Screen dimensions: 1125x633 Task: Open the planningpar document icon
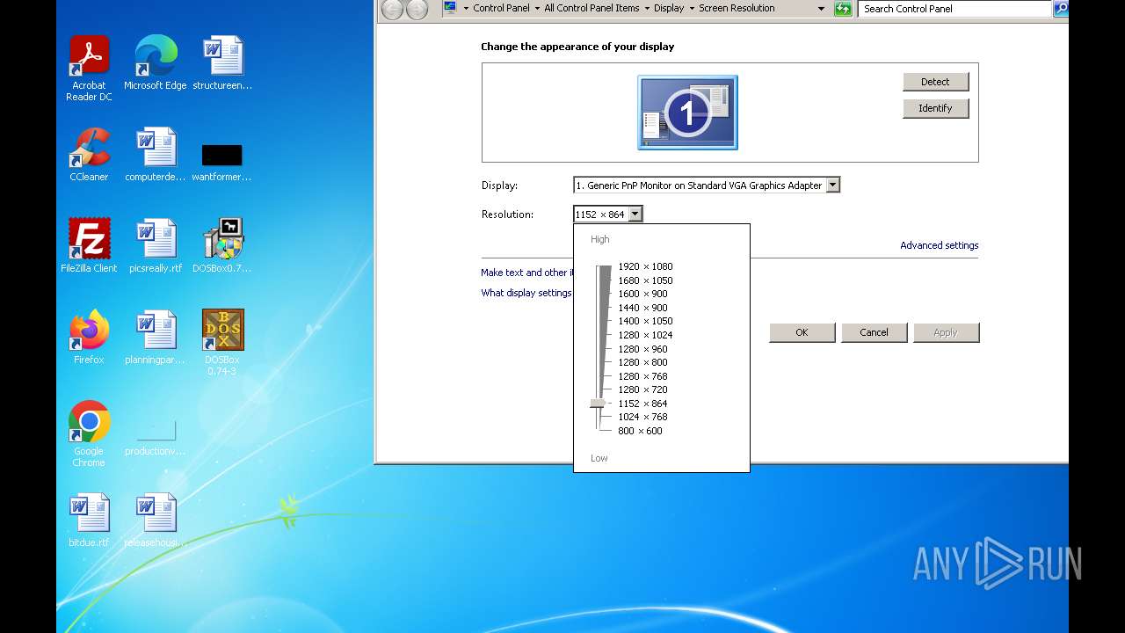(x=156, y=337)
